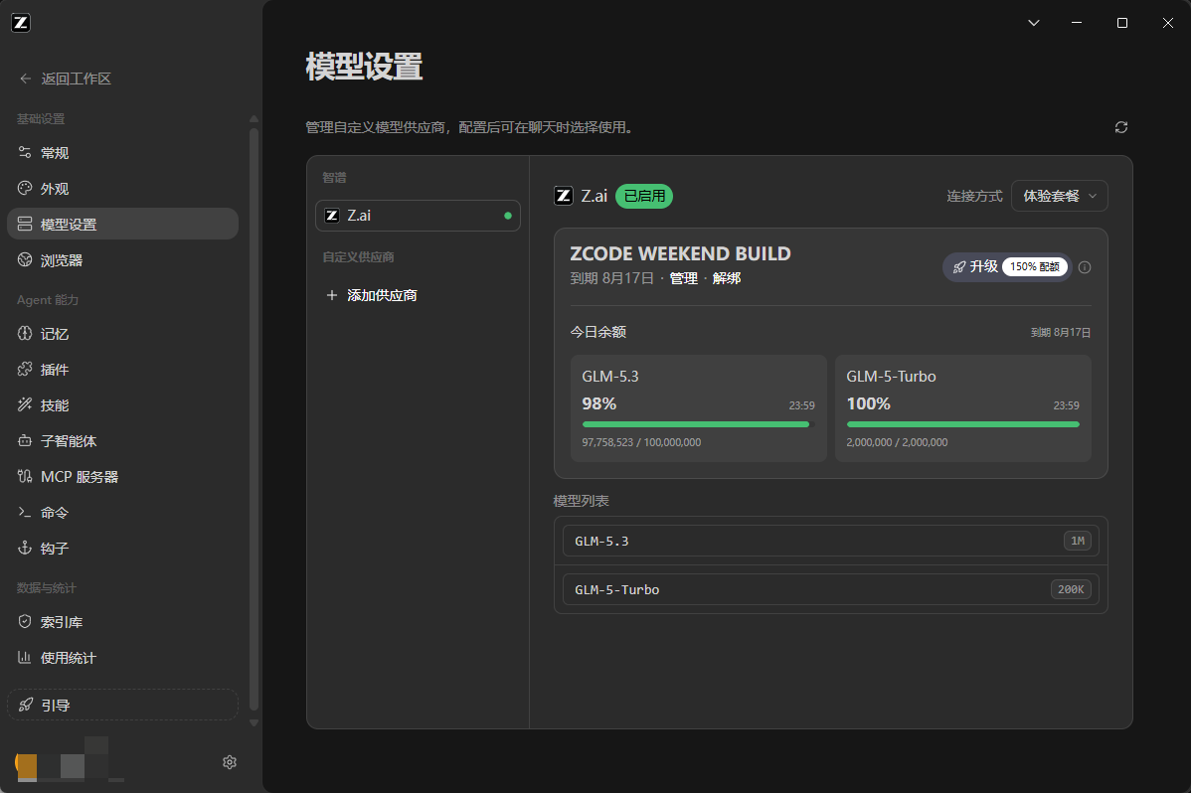Click the 解绑 link
1191x793 pixels.
pyautogui.click(x=727, y=279)
